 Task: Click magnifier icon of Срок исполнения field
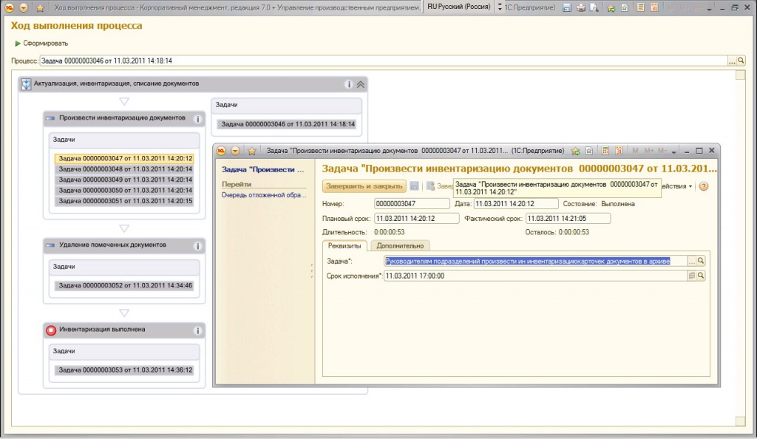click(x=701, y=276)
